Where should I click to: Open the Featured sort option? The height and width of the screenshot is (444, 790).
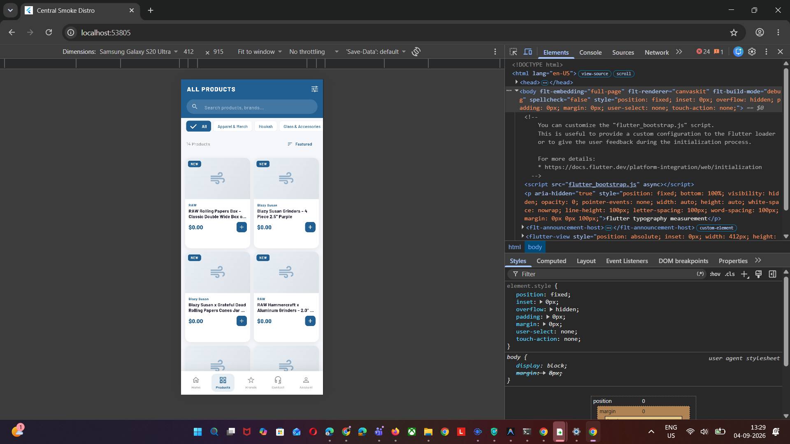300,144
